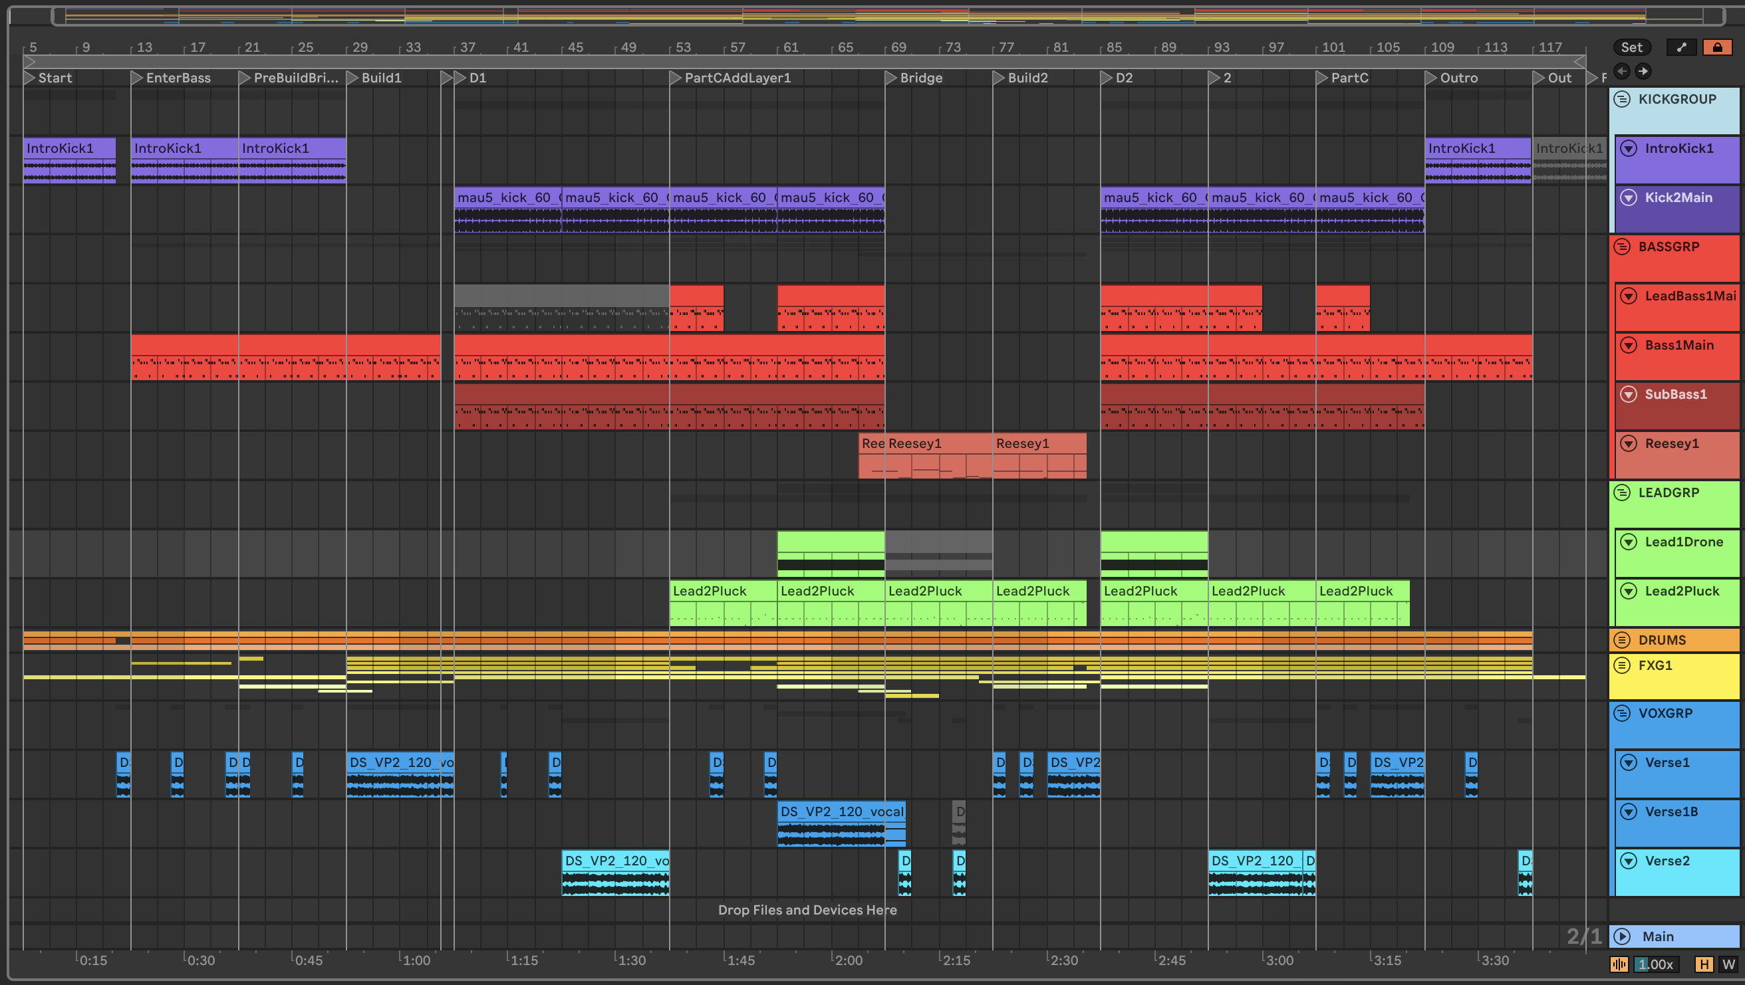Select the greyed-out IntroKick1 clip at Out
This screenshot has height=985, width=1745.
1569,160
